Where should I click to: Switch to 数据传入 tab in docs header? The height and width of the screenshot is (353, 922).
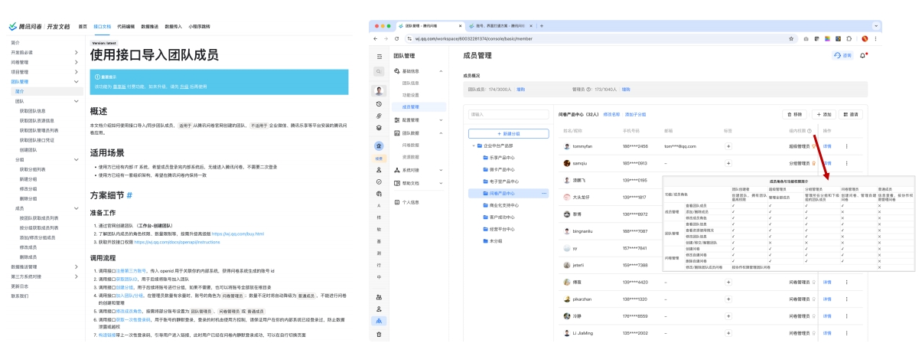click(x=174, y=26)
